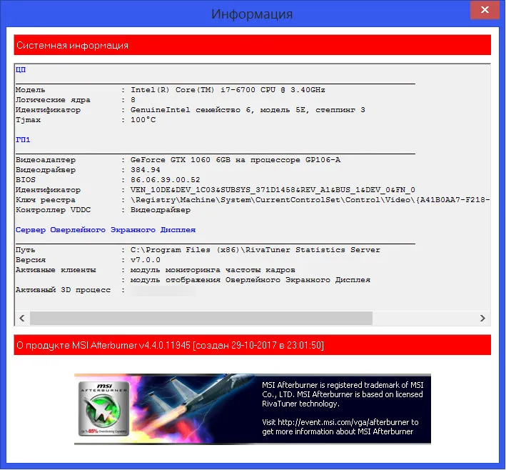Click the 'http://event.msi.com/vga/afterburner' URL in banner
This screenshot has width=506, height=470.
point(343,422)
